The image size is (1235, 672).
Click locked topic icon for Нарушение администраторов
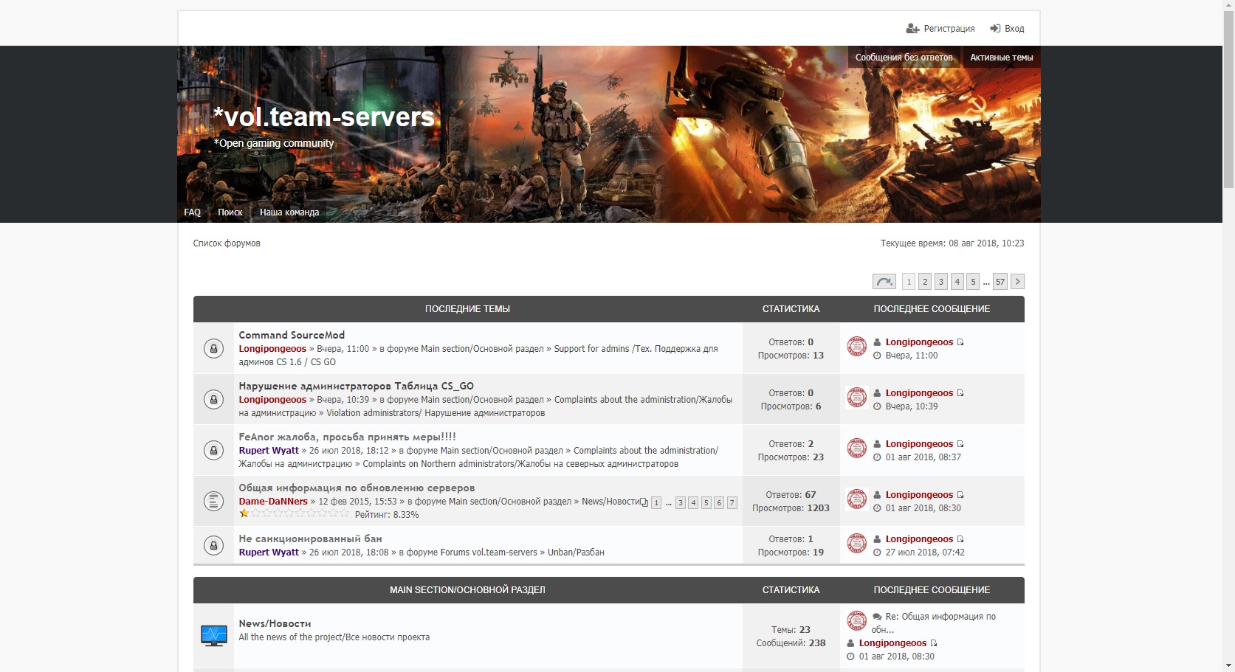pyautogui.click(x=213, y=399)
